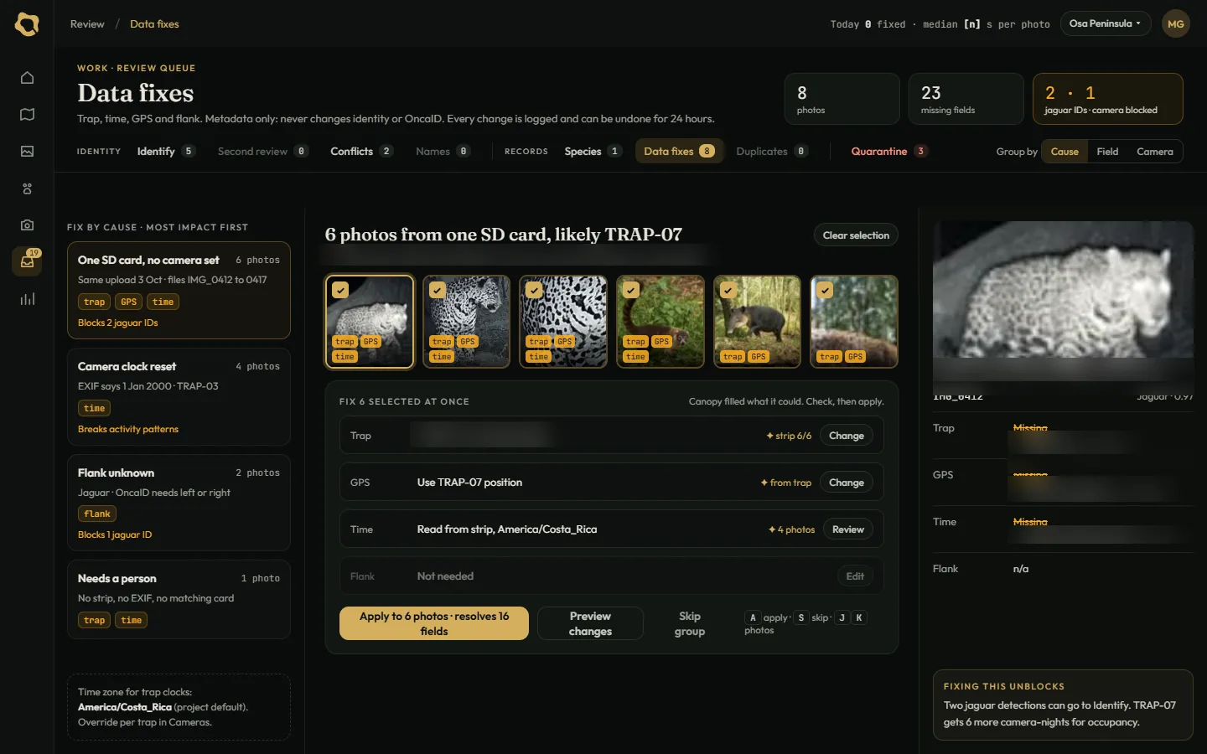Open the map view from the sidebar
The height and width of the screenshot is (754, 1207).
[x=27, y=115]
